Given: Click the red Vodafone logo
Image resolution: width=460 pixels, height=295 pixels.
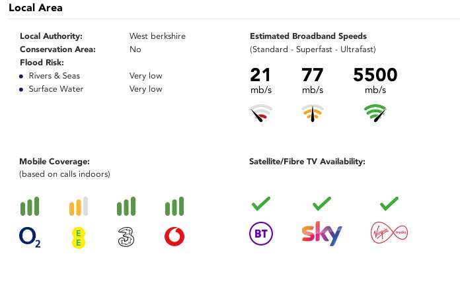Looking at the screenshot, I should point(174,236).
